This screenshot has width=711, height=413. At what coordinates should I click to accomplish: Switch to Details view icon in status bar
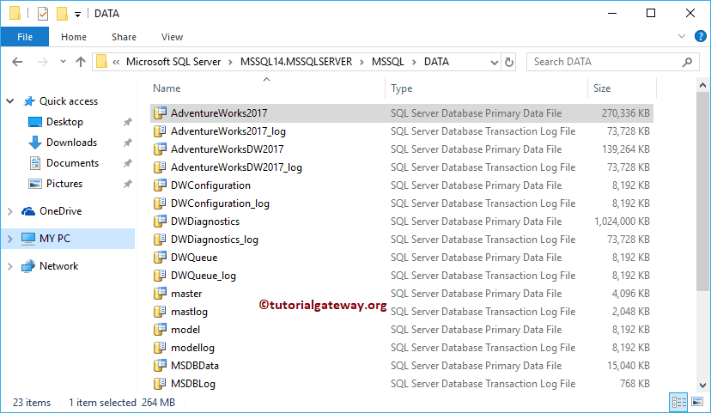click(x=679, y=402)
